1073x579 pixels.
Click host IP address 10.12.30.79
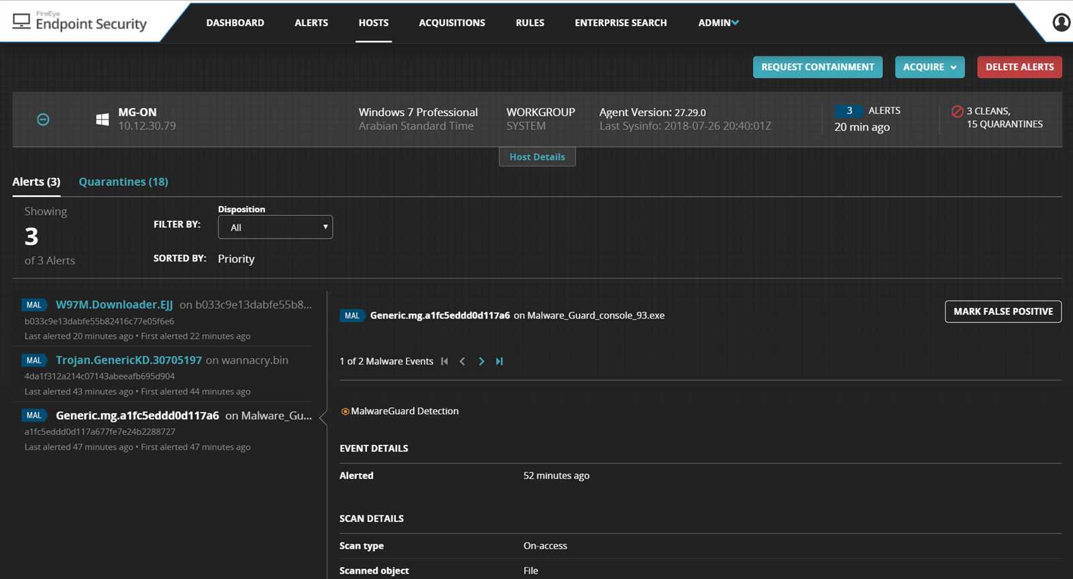tap(147, 126)
